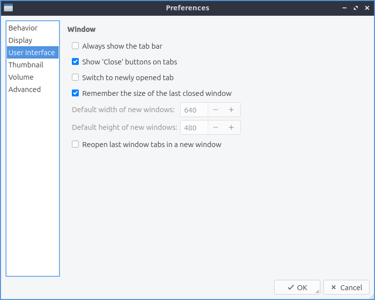Confirm changes with the OK button
375x300 pixels.
pyautogui.click(x=297, y=288)
